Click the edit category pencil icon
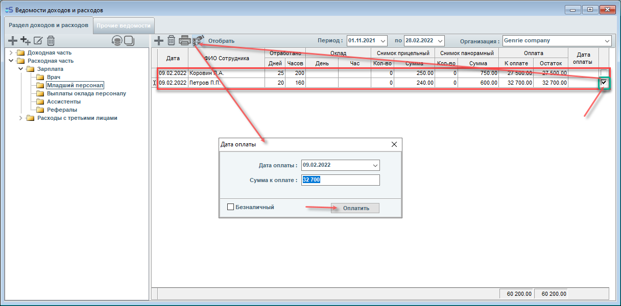Screen dimensions: 621x306 [x=38, y=41]
